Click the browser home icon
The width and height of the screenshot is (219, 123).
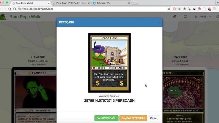[x=14, y=9]
